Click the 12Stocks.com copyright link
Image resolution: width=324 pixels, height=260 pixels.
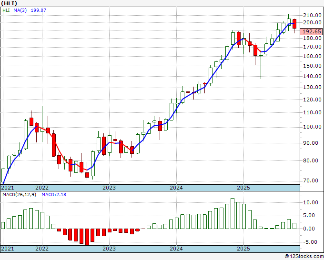tap(304, 257)
